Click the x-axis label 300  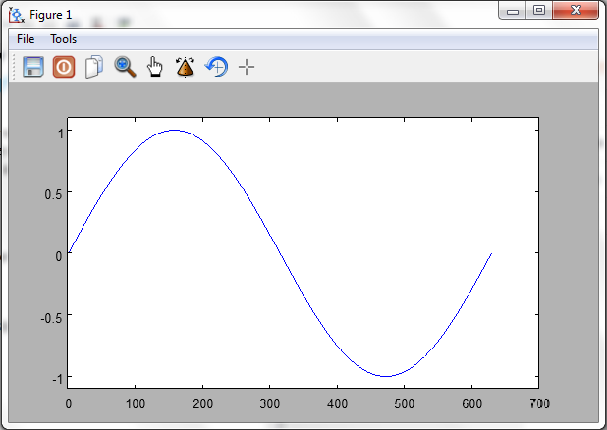269,404
